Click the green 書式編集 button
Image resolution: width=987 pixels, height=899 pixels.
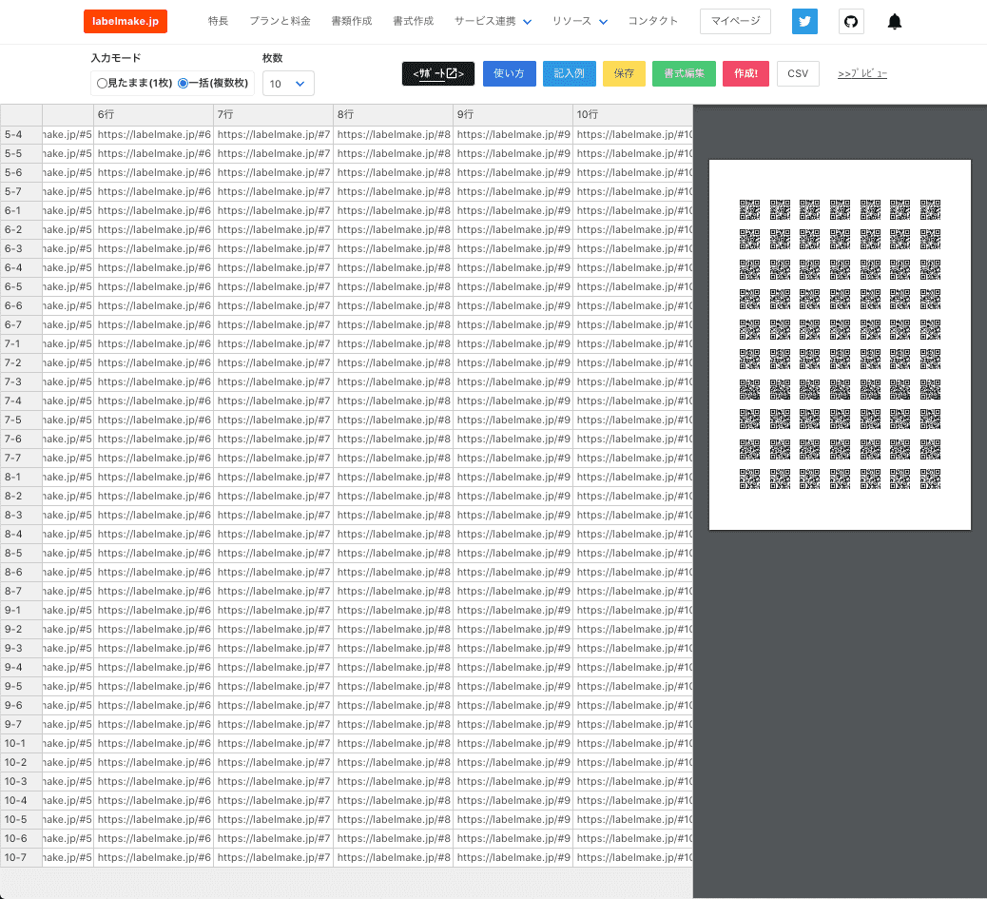[684, 74]
